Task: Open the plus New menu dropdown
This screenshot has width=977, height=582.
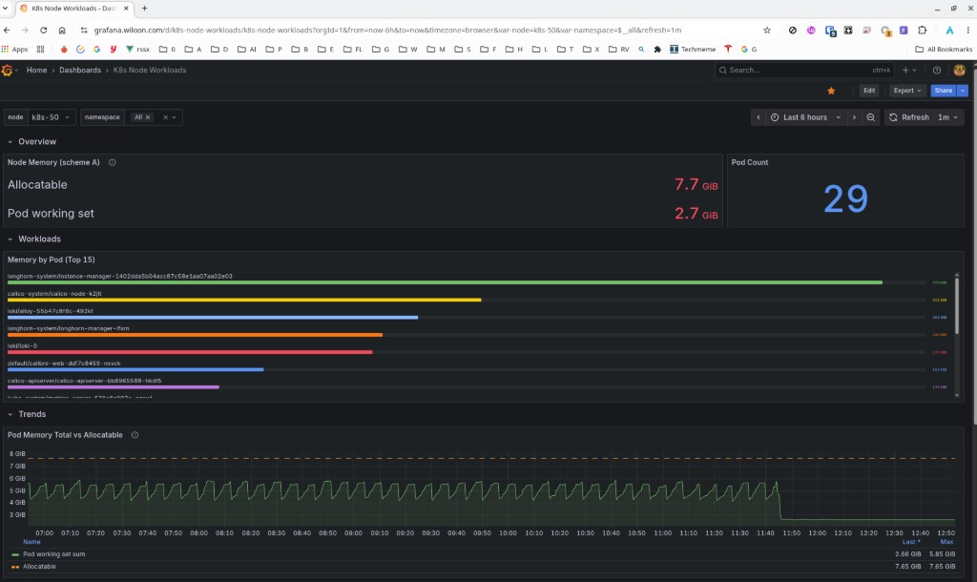Action: (909, 71)
